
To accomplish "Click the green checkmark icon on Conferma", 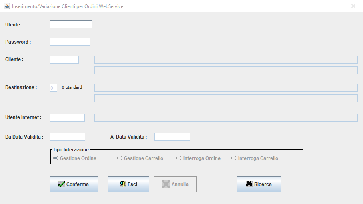I will pos(62,184).
